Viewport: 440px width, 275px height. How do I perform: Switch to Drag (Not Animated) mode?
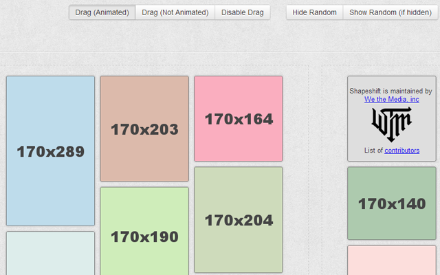[175, 12]
